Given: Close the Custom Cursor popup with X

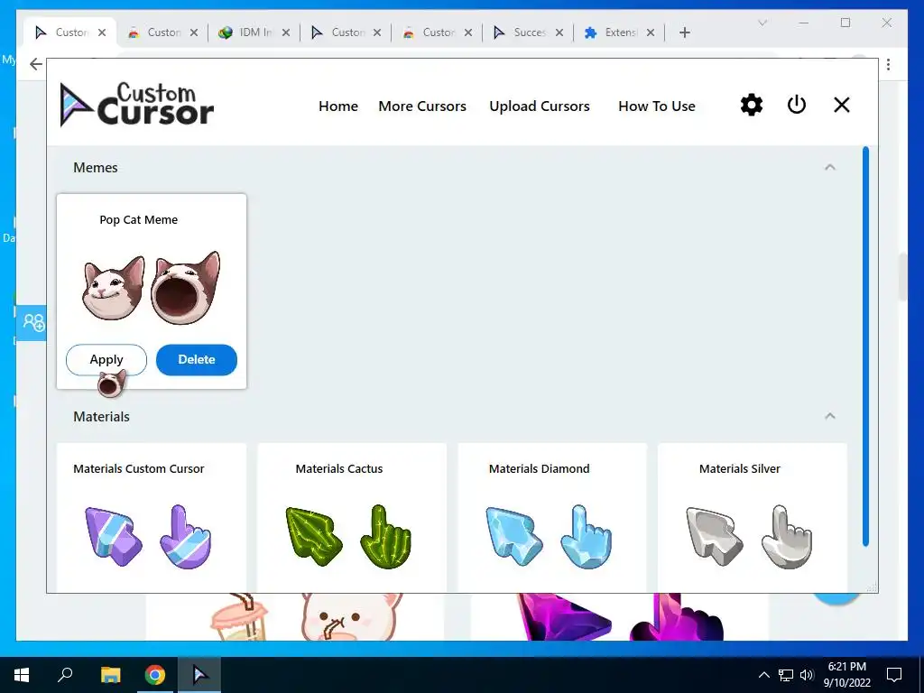Looking at the screenshot, I should point(842,106).
